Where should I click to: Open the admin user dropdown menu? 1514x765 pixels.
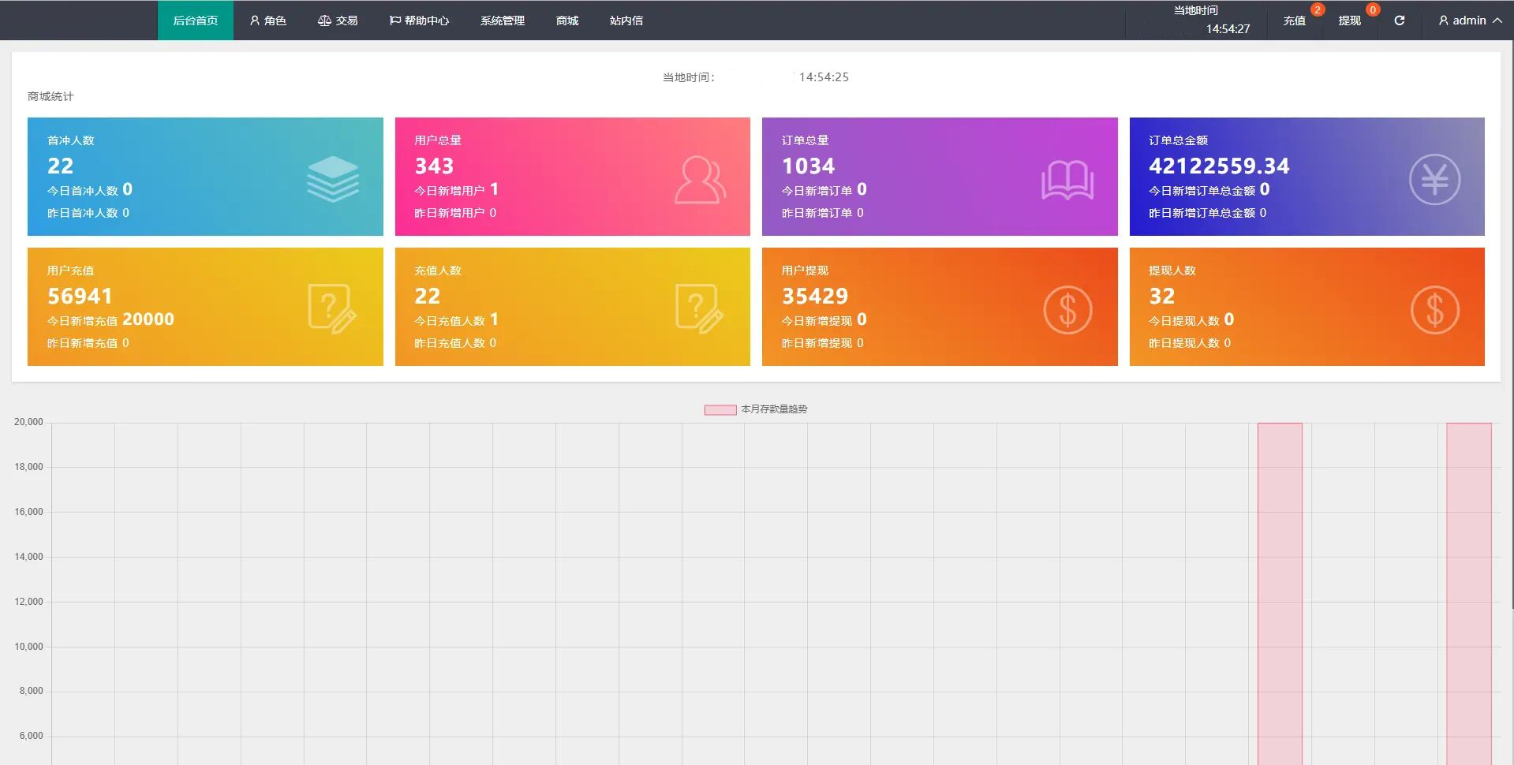click(1469, 21)
